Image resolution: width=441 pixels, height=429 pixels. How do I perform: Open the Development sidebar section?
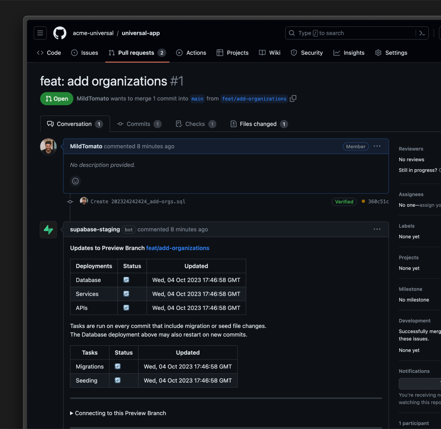(x=415, y=321)
